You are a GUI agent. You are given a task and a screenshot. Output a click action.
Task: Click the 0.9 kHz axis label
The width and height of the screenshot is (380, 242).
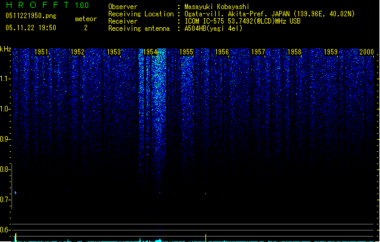5,139
